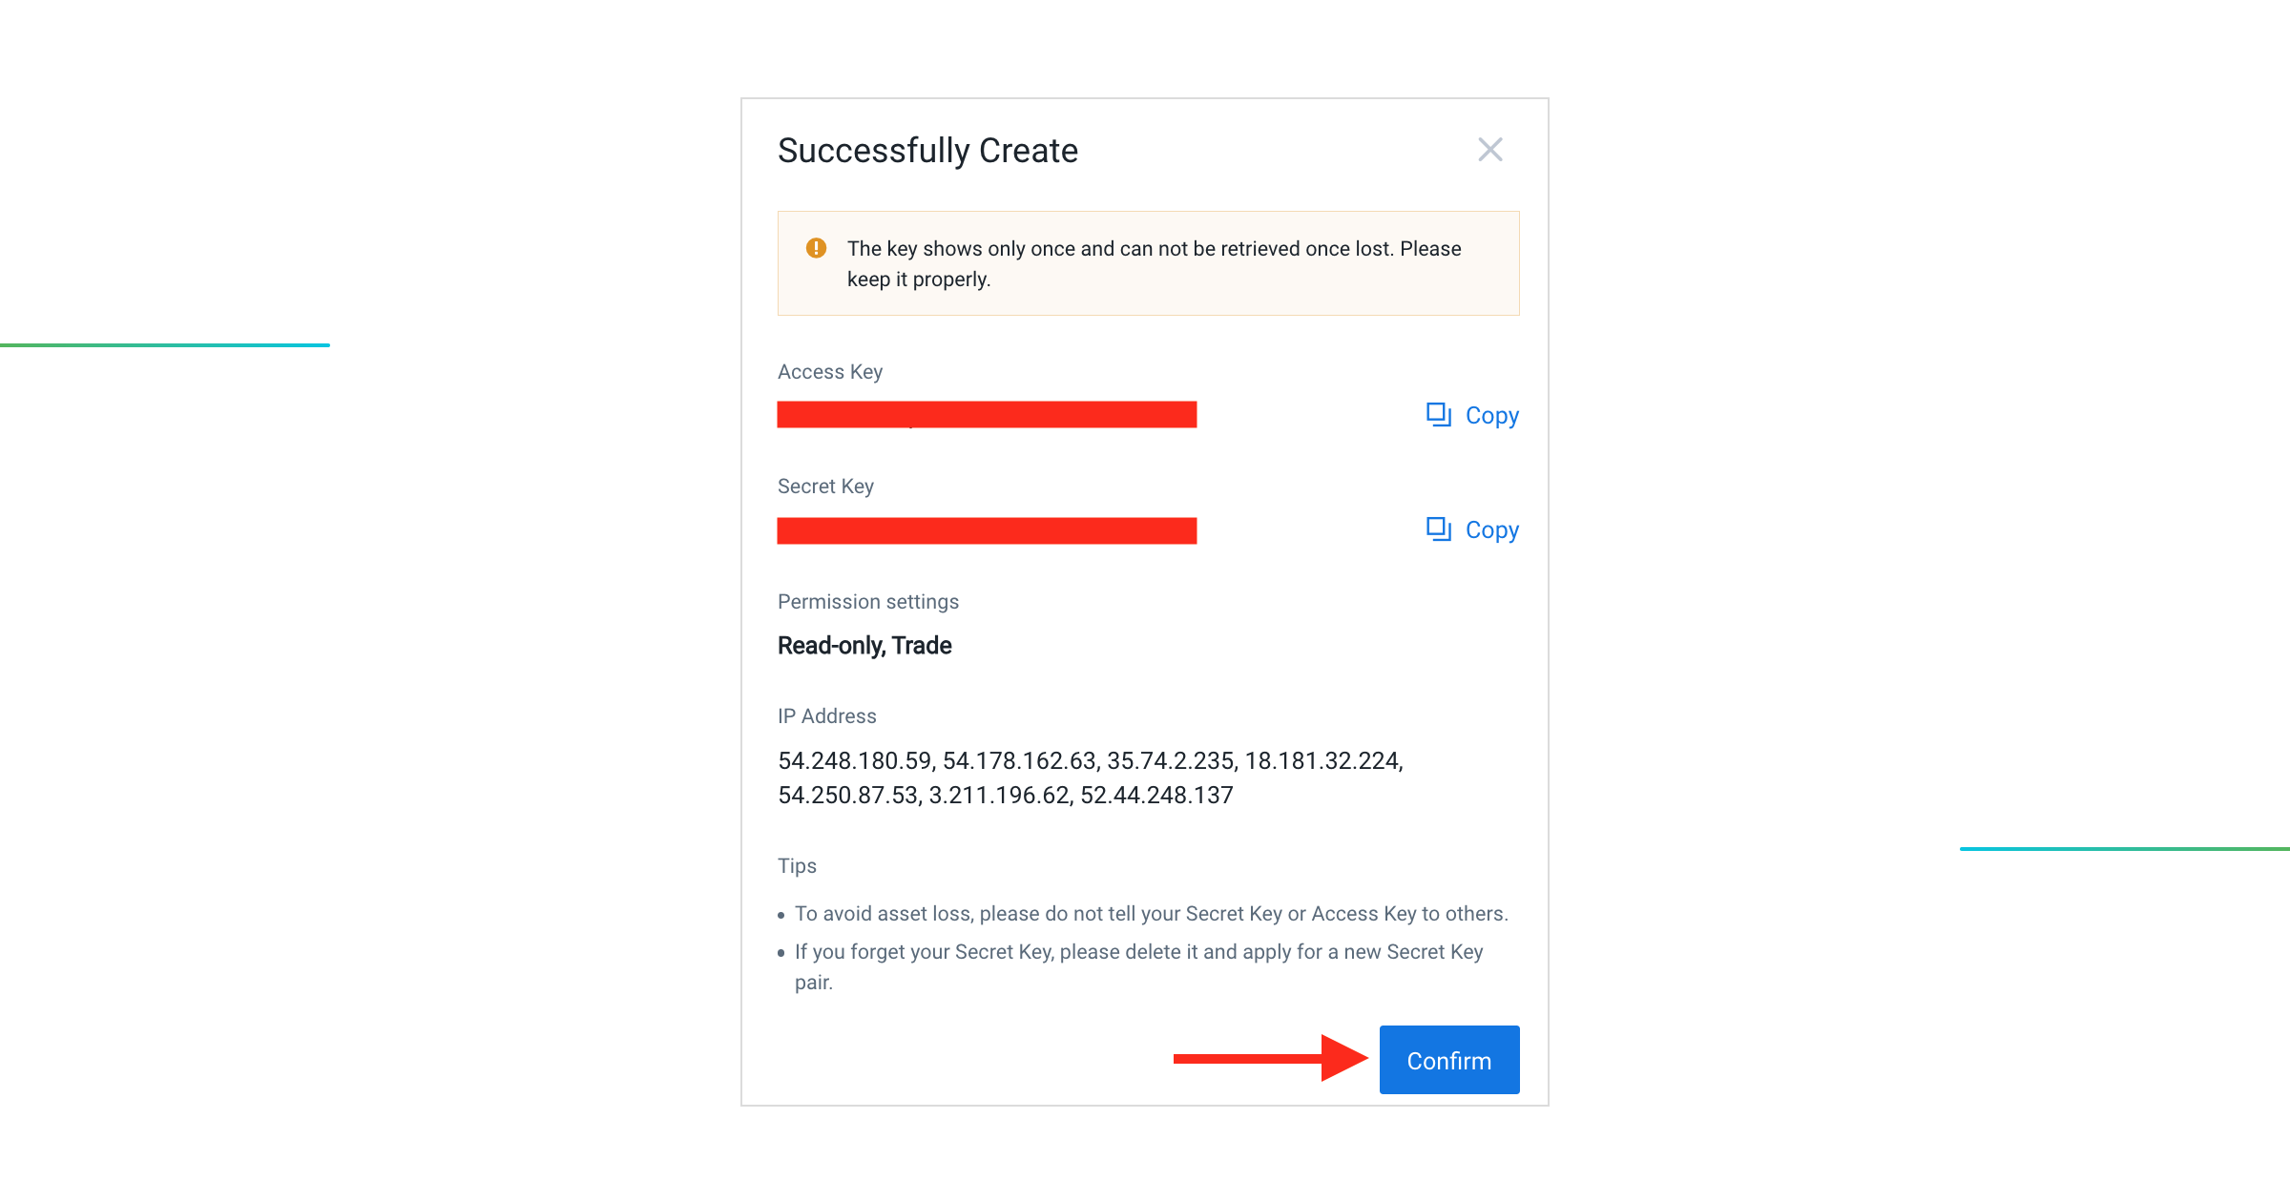
Task: Click the Permission settings label
Action: (x=867, y=602)
